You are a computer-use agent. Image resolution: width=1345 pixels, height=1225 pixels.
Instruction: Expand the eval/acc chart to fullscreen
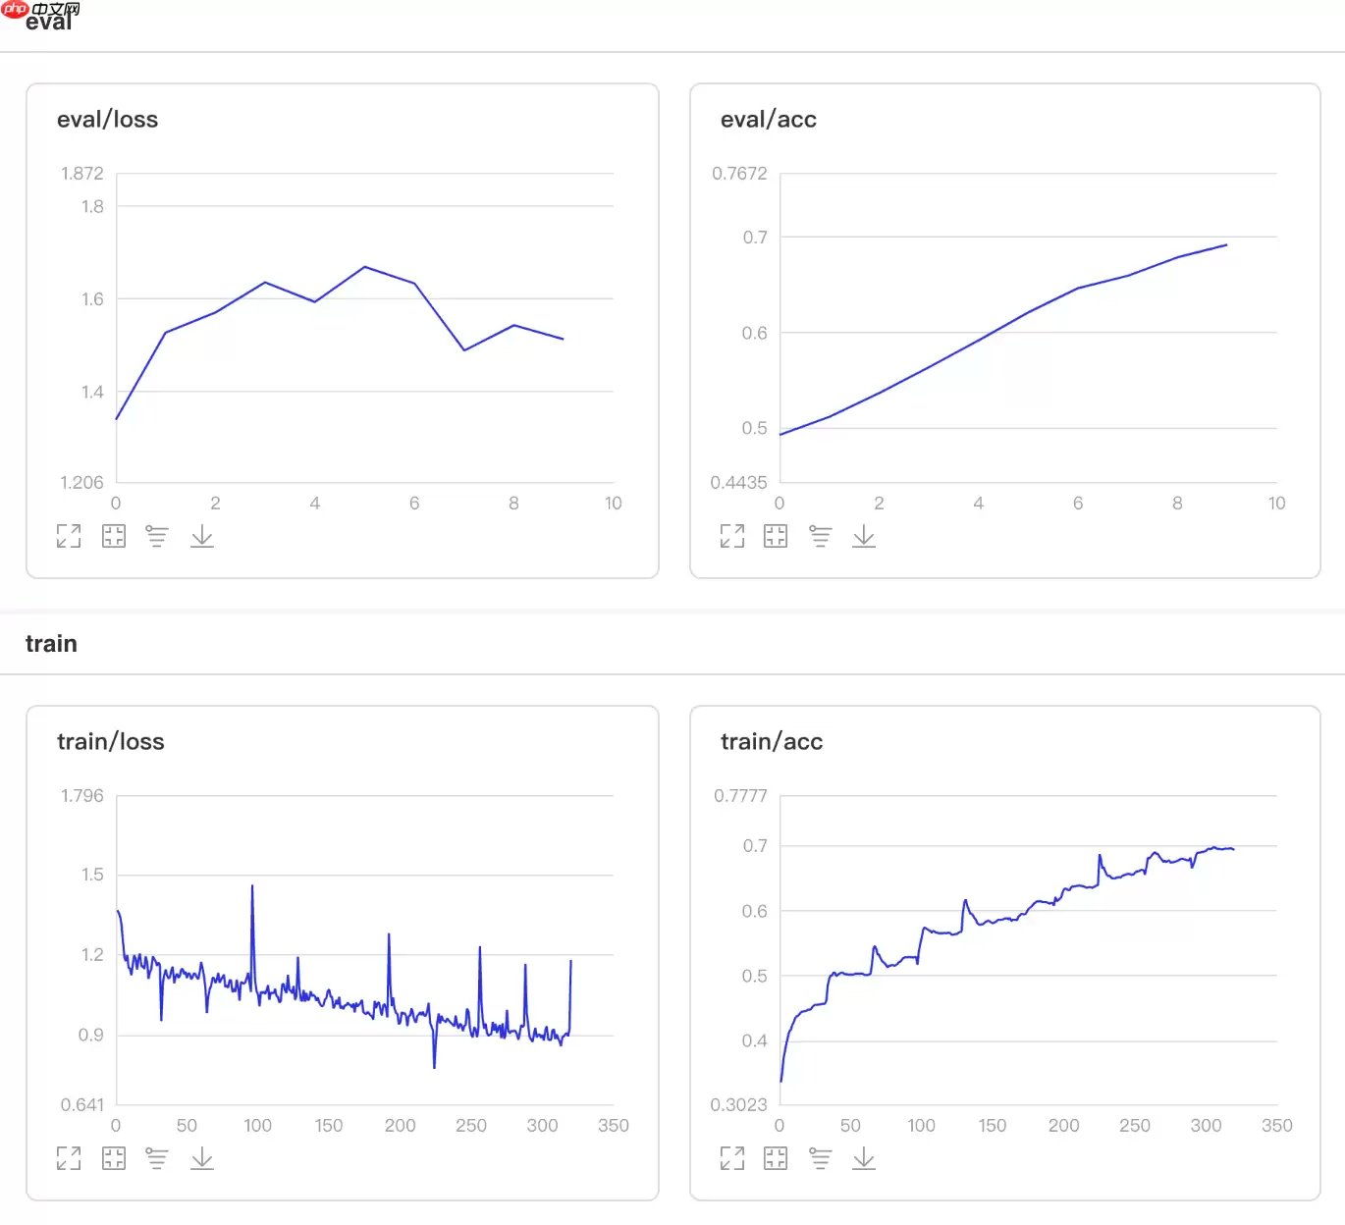[x=732, y=536]
